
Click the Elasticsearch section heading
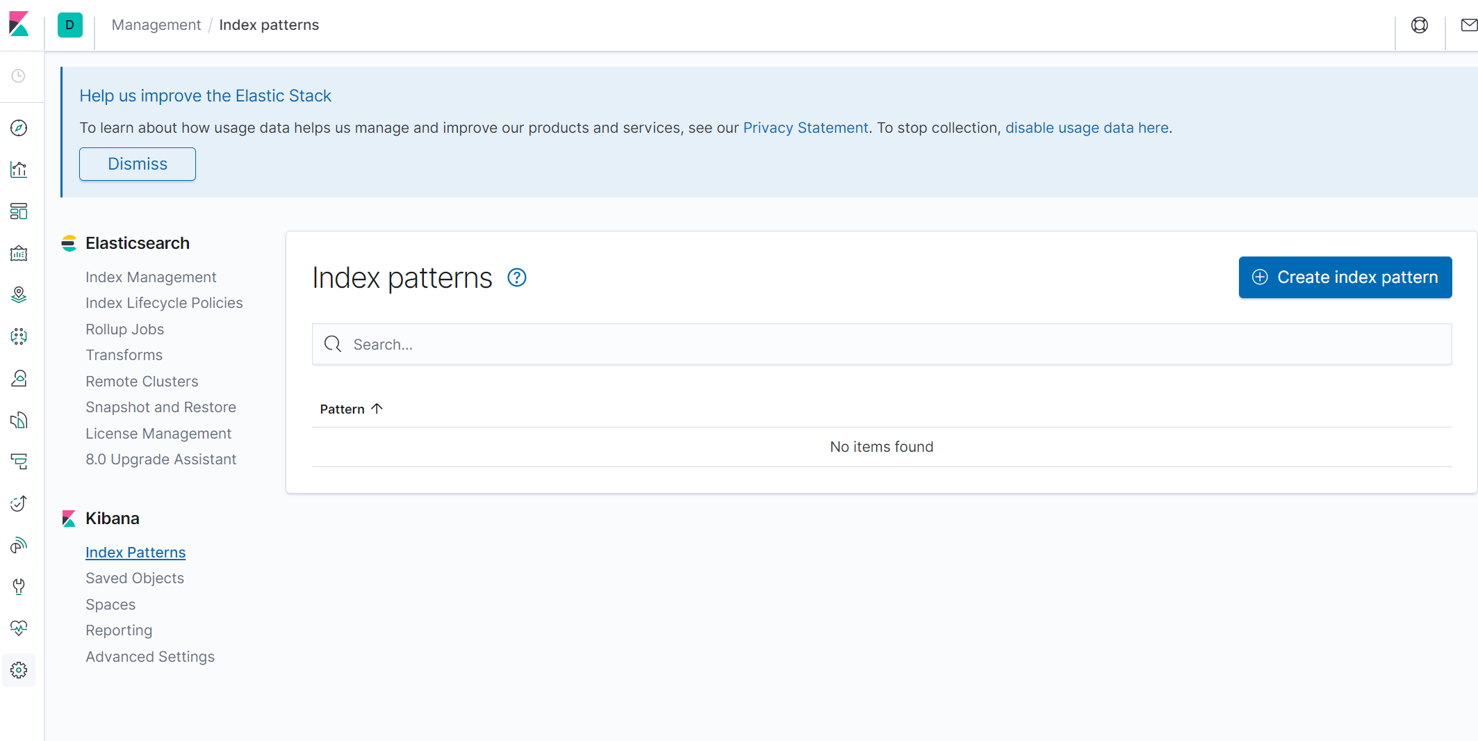click(138, 243)
